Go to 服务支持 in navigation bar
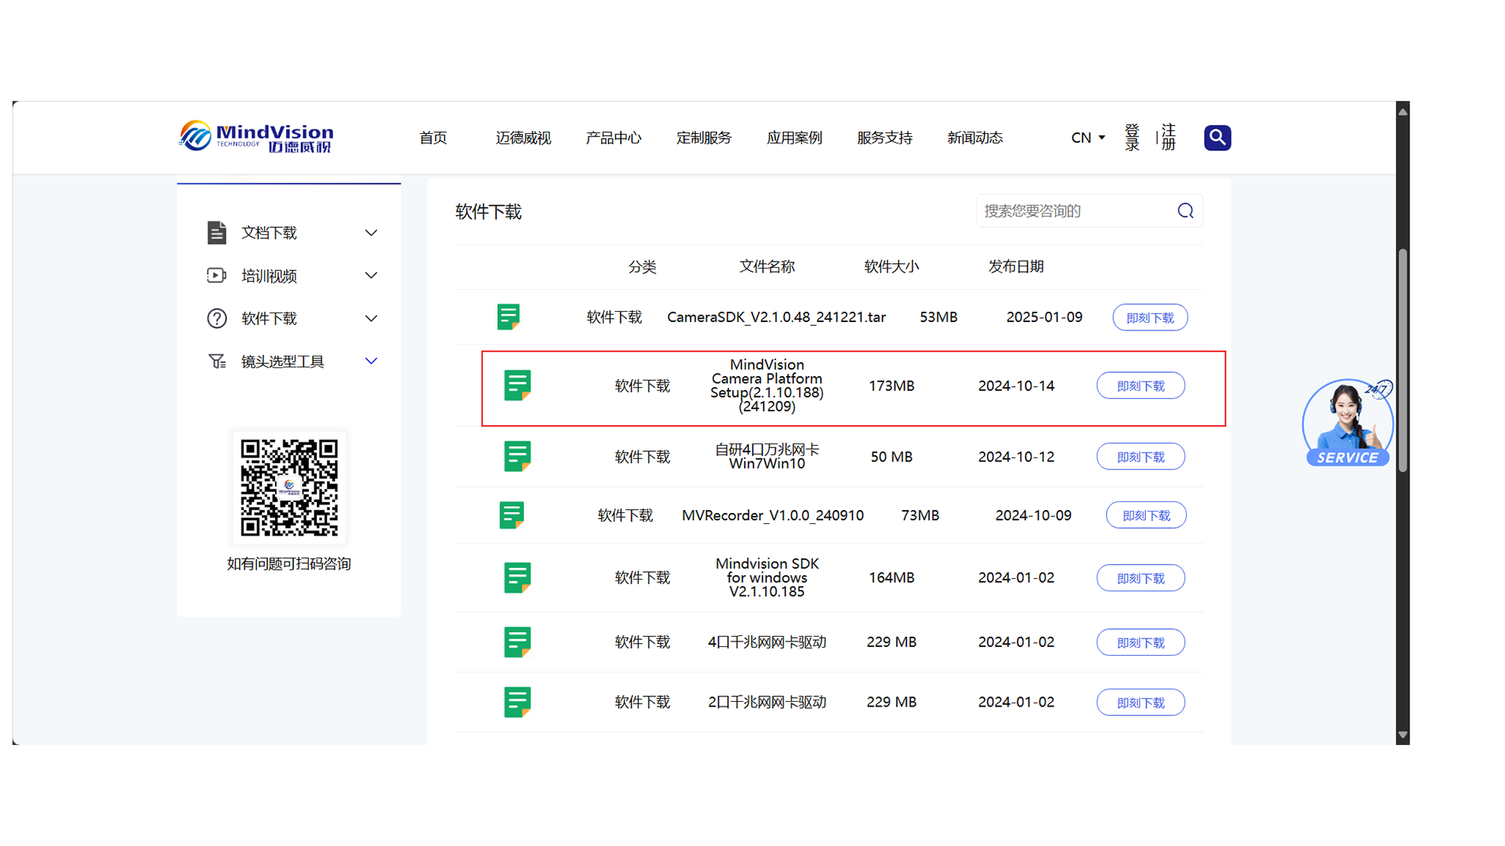The image size is (1505, 846). coord(884,138)
